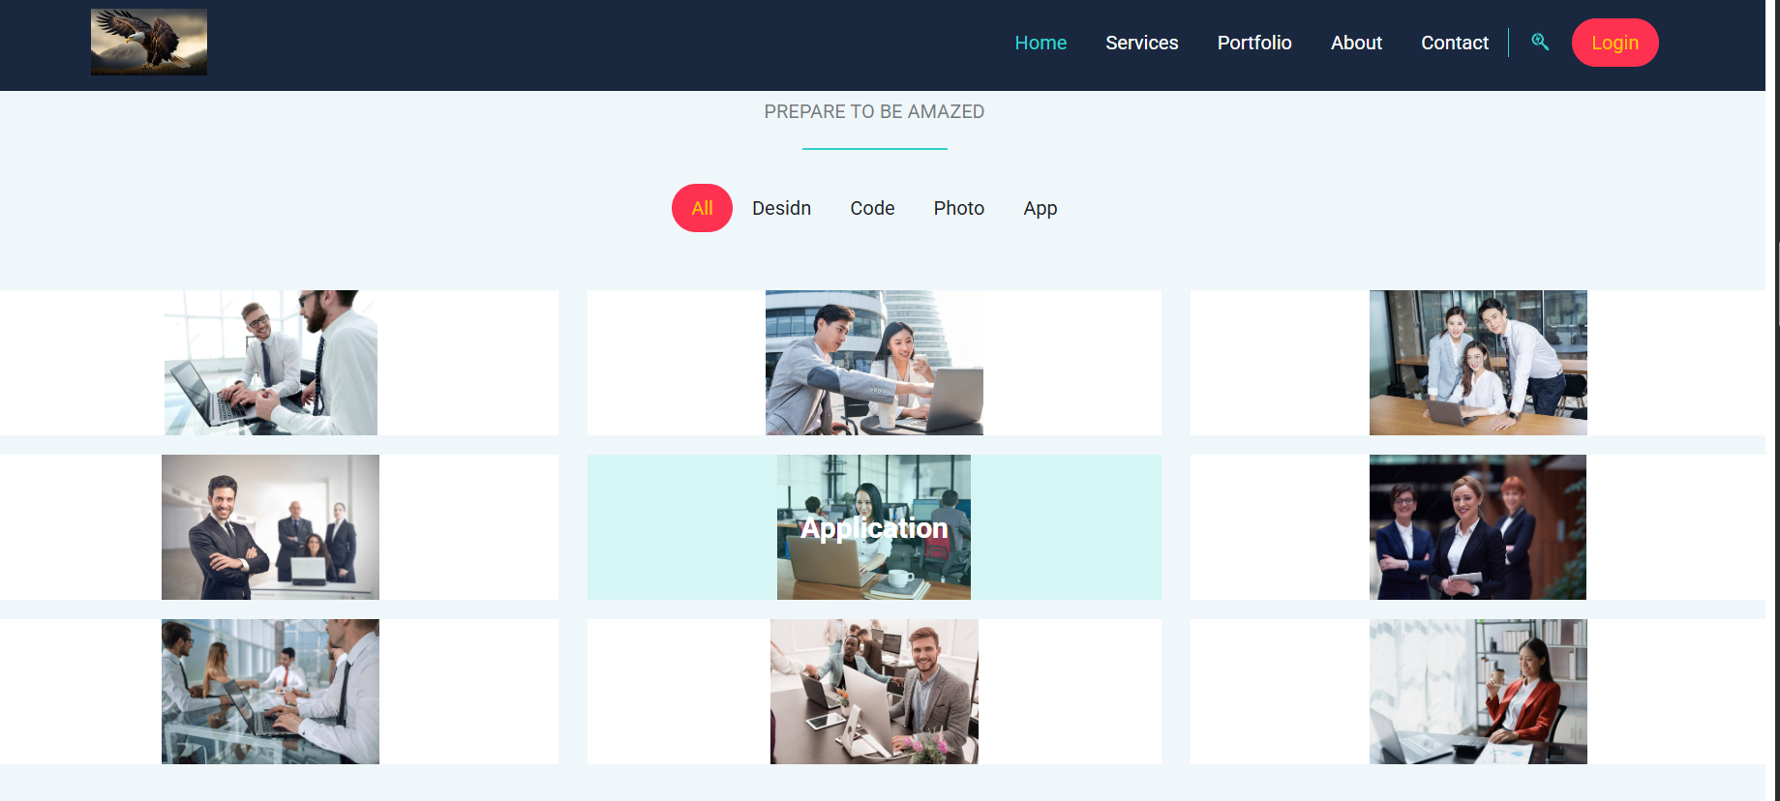The height and width of the screenshot is (801, 1780).
Task: Show only App portfolio items
Action: click(x=1040, y=208)
